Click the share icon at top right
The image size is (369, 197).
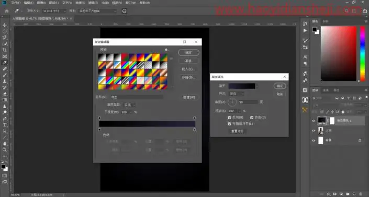tap(364, 11)
